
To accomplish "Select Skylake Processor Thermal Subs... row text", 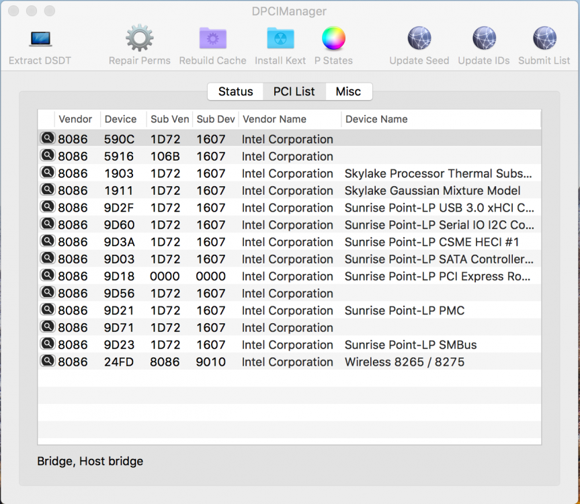I will [438, 173].
